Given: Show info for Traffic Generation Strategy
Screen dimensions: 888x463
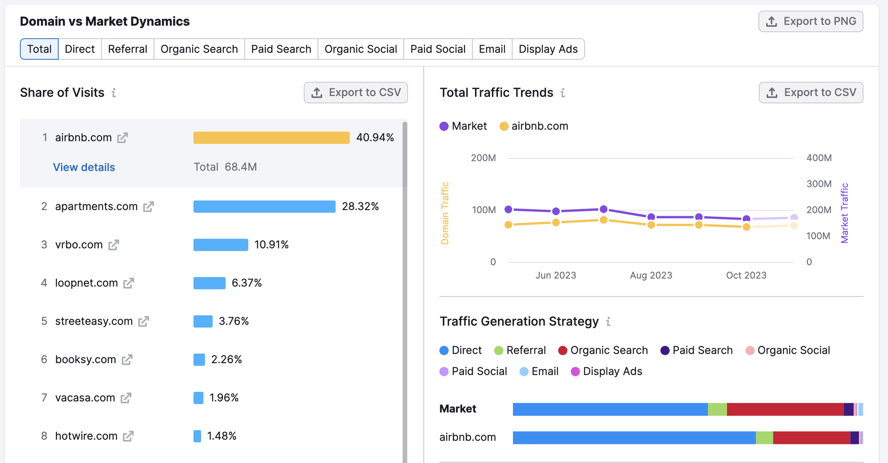Looking at the screenshot, I should [608, 322].
